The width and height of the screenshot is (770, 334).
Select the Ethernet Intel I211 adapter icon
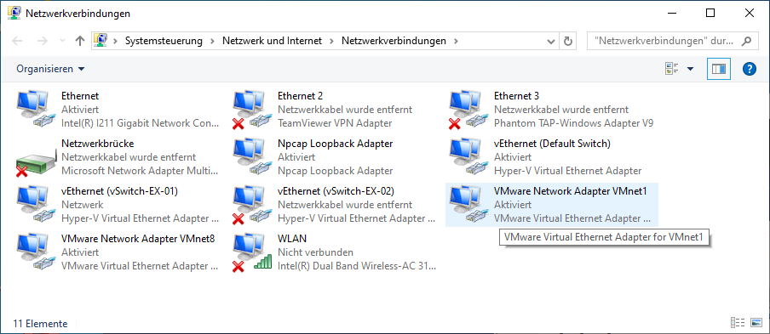pyautogui.click(x=36, y=110)
